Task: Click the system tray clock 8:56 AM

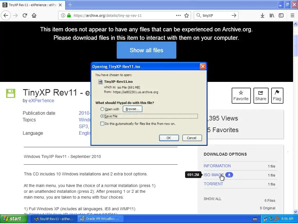Action: pyautogui.click(x=287, y=219)
